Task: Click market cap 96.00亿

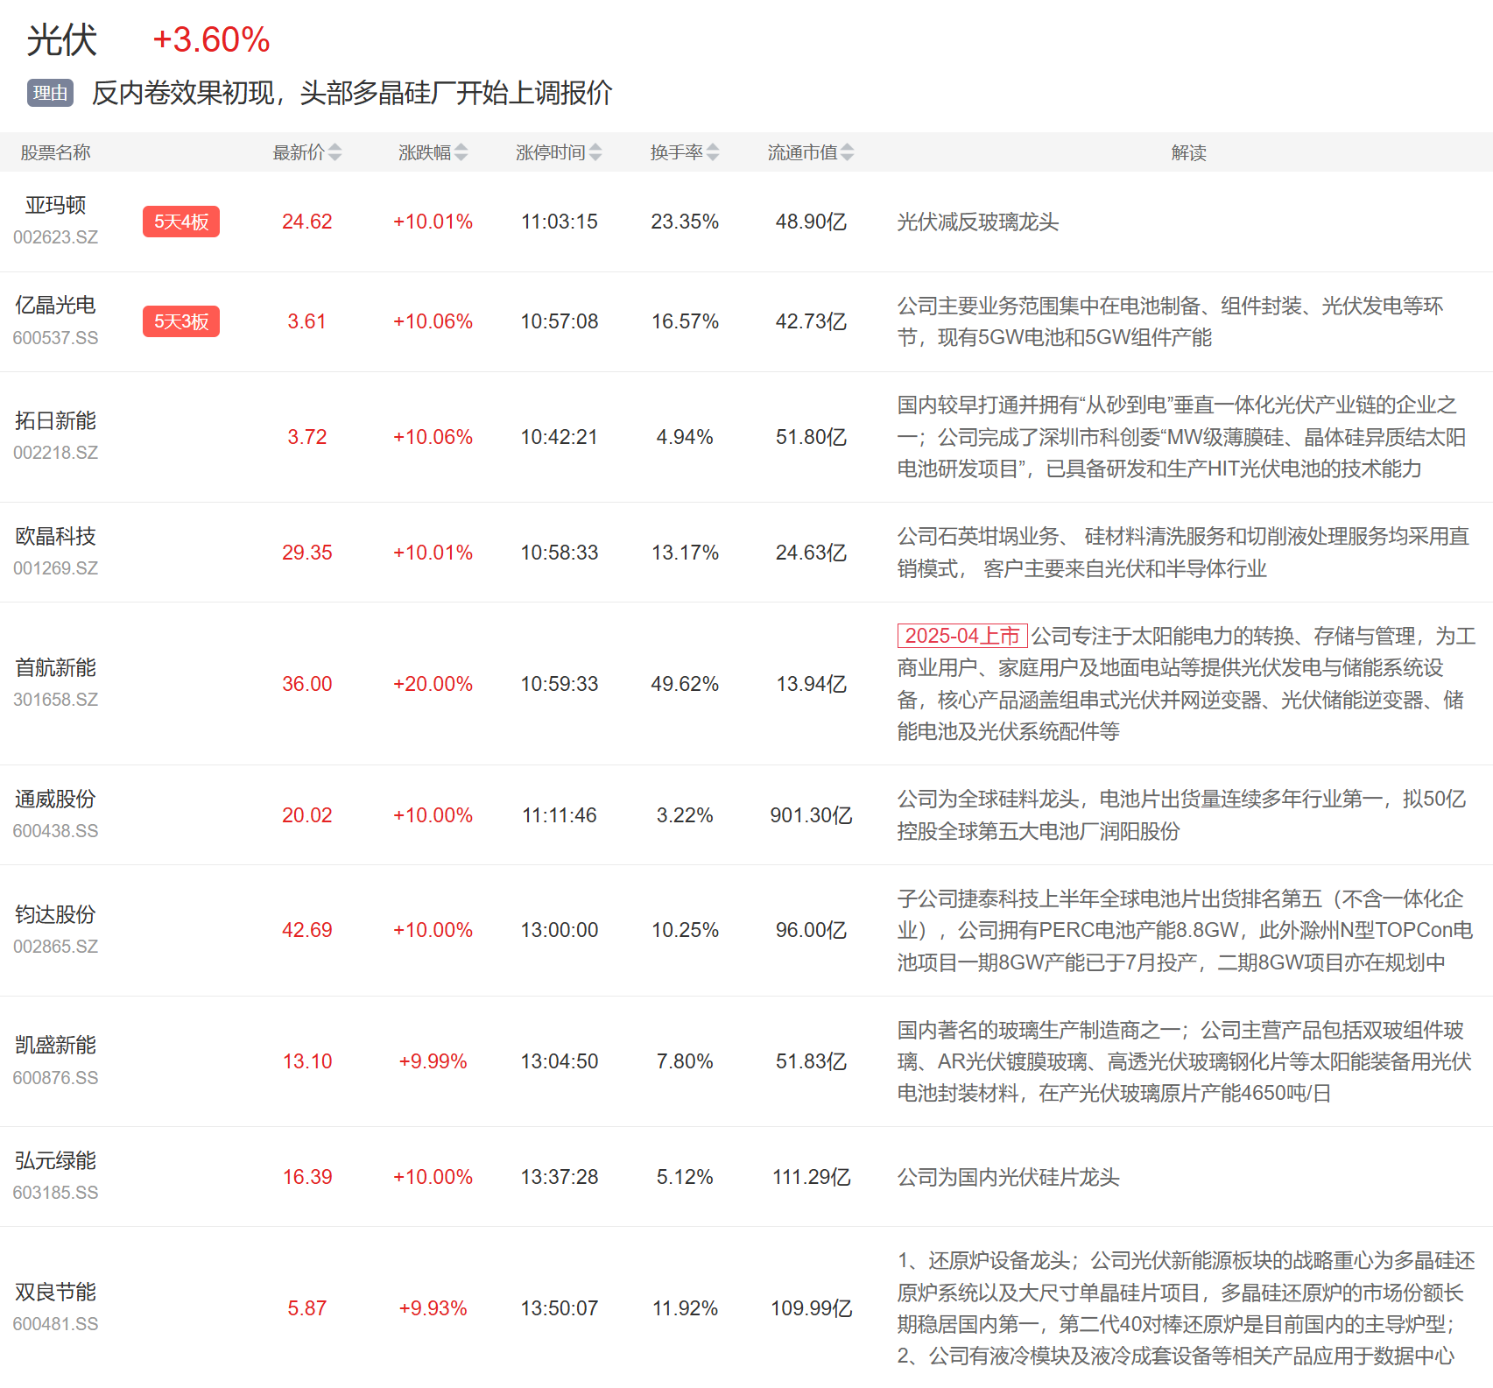Action: [811, 930]
